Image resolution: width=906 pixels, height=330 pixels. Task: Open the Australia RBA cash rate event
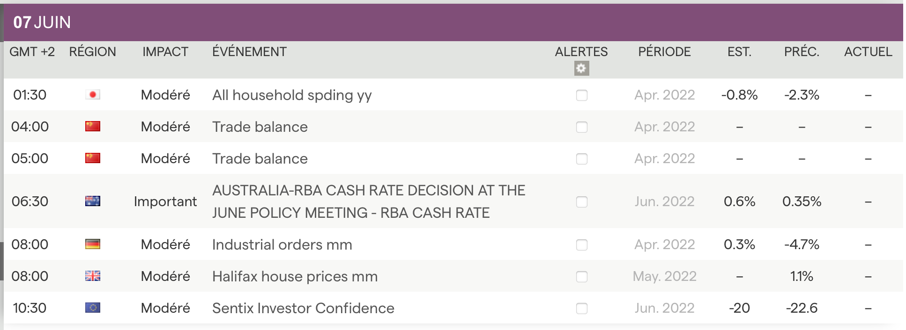pyautogui.click(x=368, y=201)
